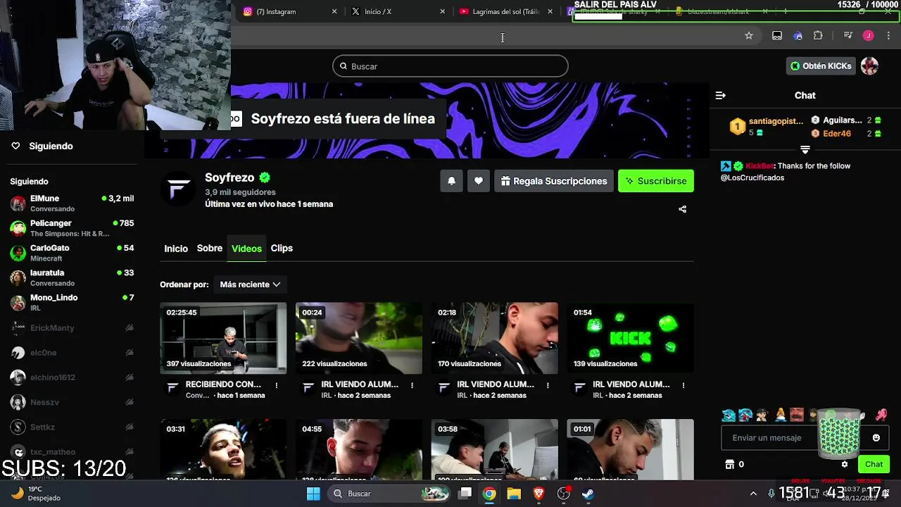Open Chrome from the taskbar

[489, 494]
